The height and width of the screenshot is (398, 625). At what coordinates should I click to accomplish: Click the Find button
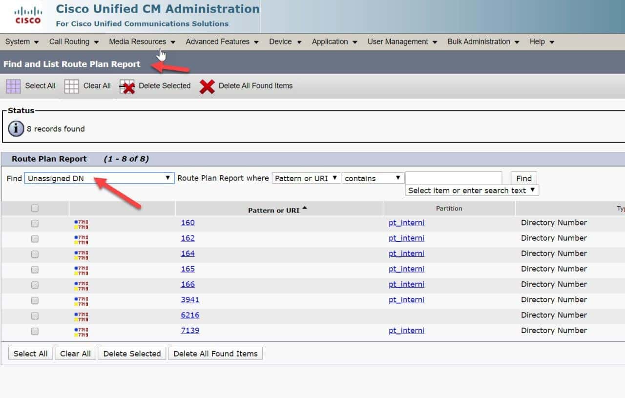(524, 178)
